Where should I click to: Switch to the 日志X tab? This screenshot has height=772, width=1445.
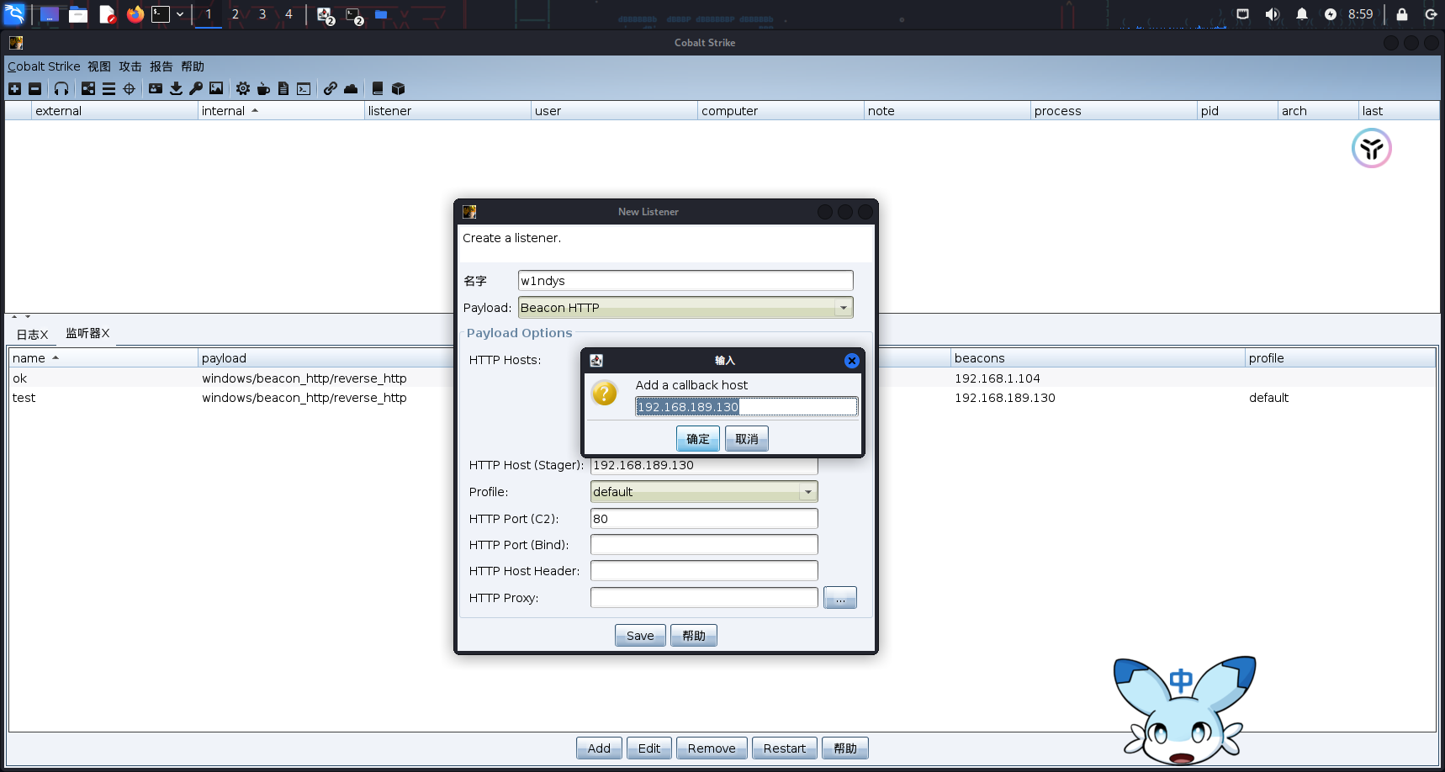click(x=32, y=334)
